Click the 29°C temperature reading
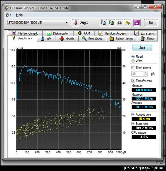Viewport: 166px width, 171px height. tap(84, 23)
